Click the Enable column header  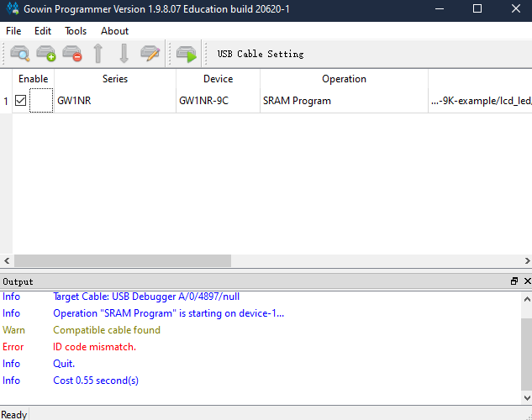click(x=34, y=79)
